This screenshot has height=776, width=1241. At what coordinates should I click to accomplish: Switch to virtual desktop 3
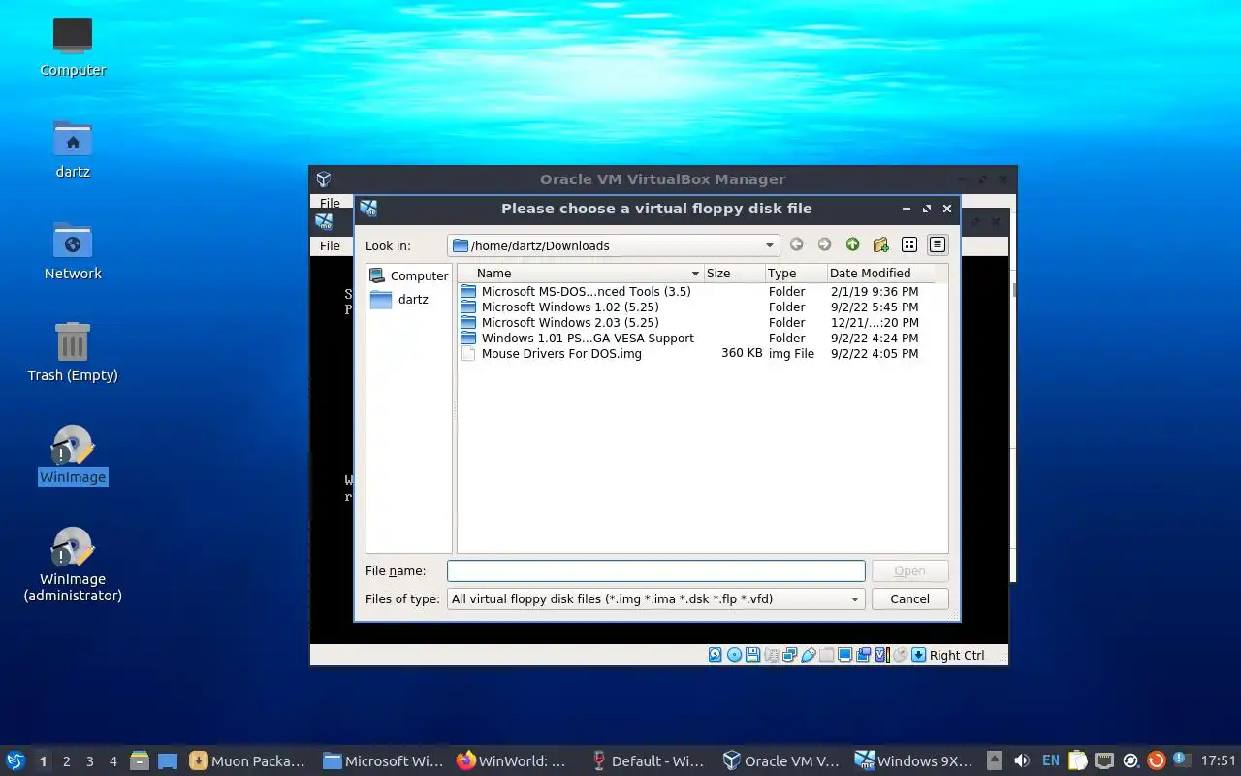pos(90,761)
